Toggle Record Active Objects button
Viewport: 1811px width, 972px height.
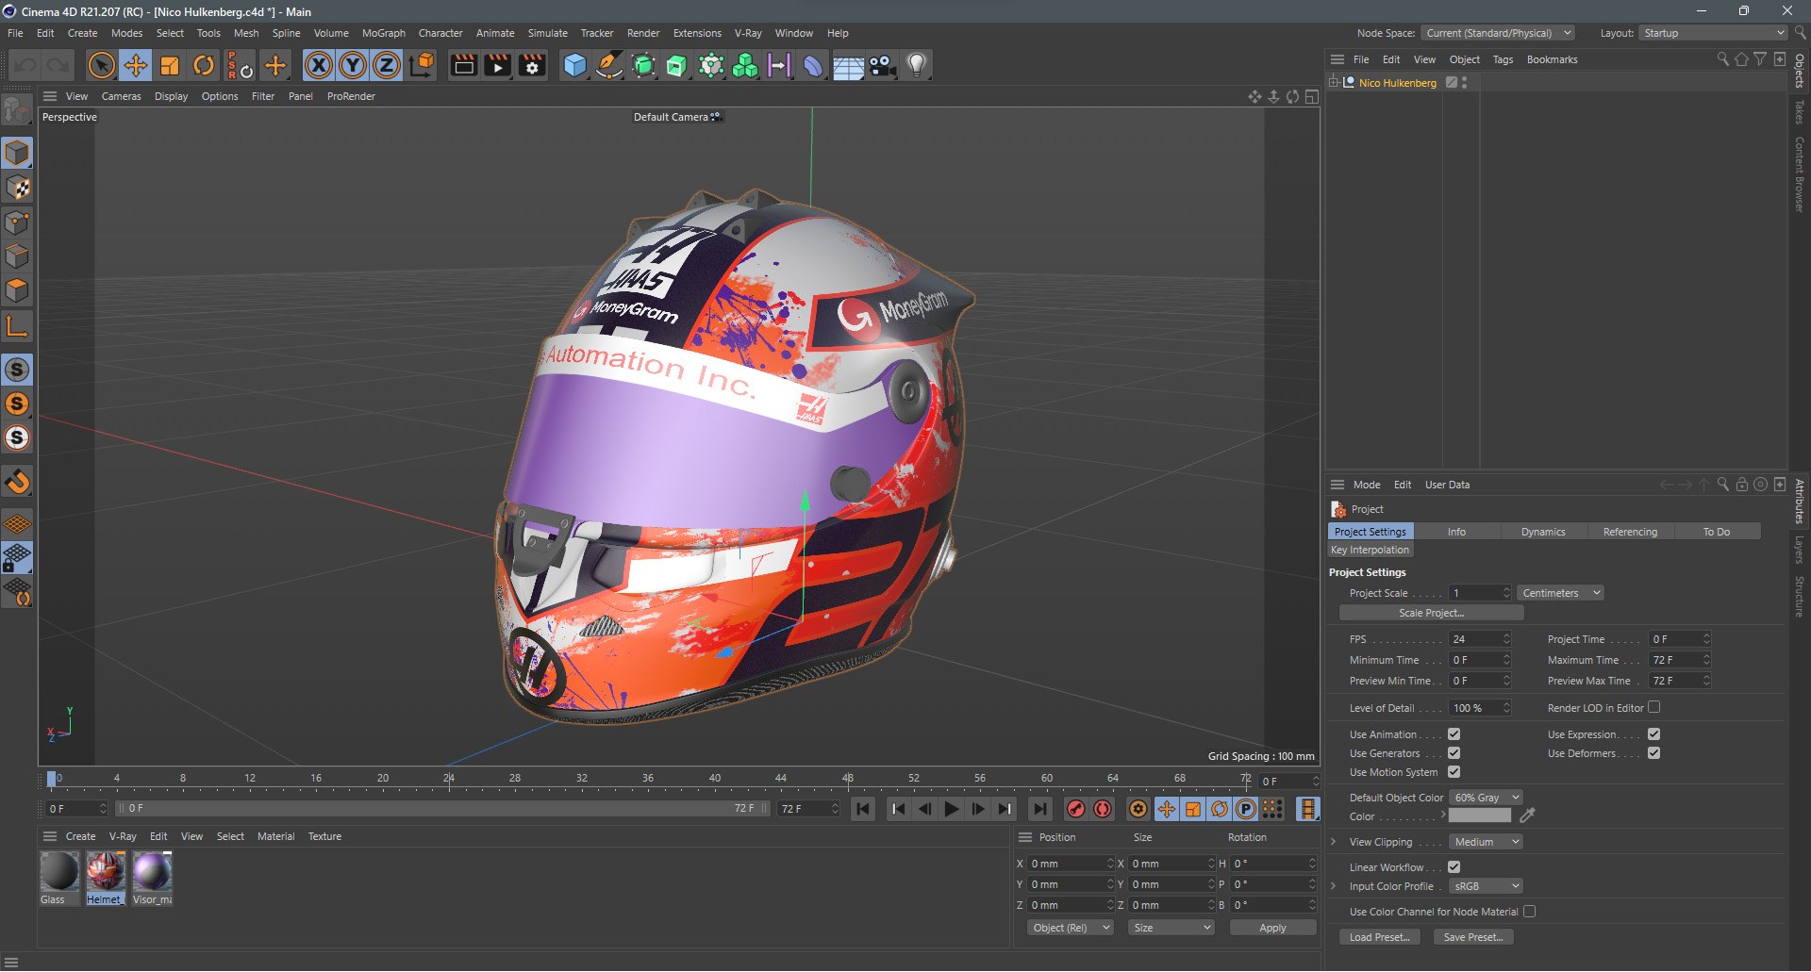[1076, 809]
